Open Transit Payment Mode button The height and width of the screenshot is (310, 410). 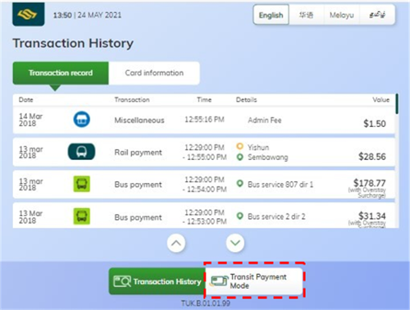[x=254, y=281]
